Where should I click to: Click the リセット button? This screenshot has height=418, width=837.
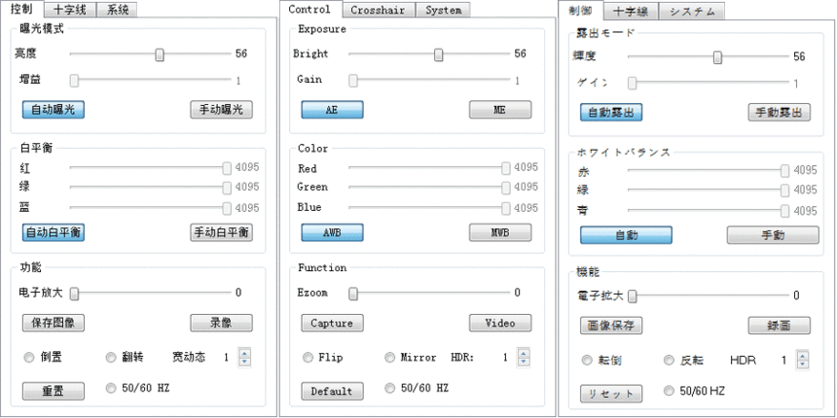pos(611,394)
